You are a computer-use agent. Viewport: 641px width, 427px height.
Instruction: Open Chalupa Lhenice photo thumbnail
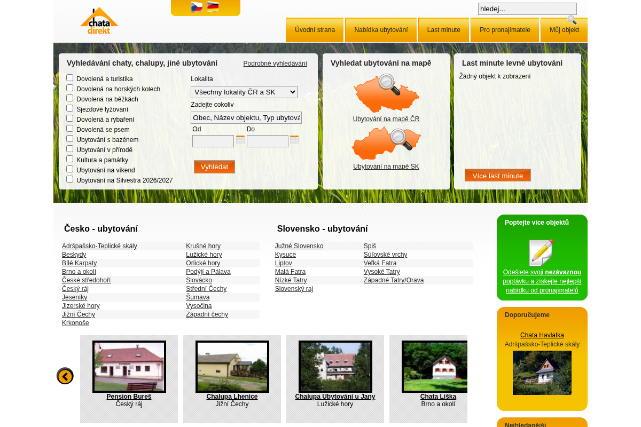pyautogui.click(x=232, y=367)
